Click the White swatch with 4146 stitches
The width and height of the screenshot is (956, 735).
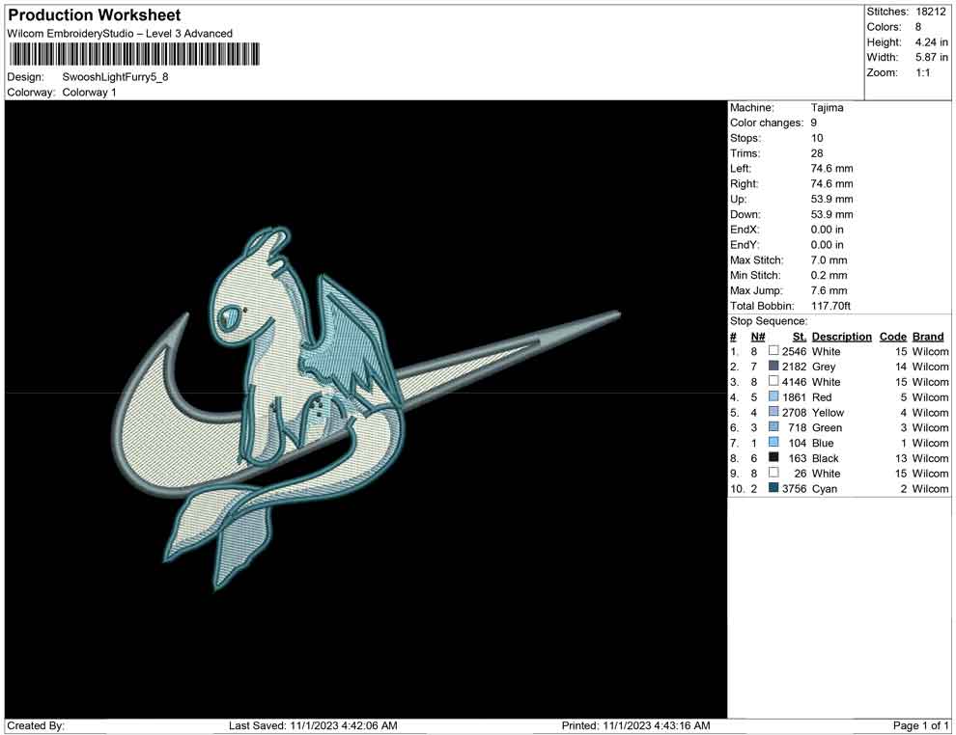773,381
